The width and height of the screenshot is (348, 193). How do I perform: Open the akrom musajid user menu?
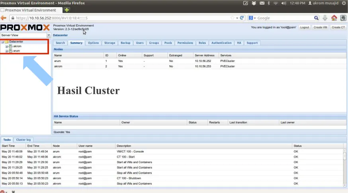(323, 3)
